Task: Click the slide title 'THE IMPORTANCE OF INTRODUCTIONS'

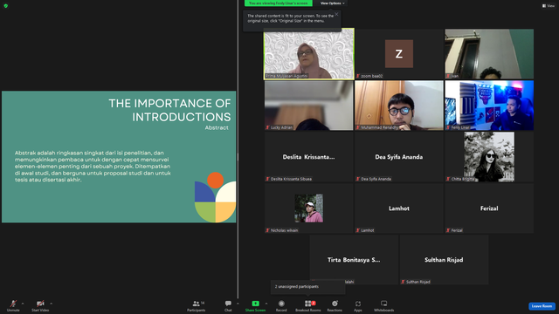Action: pyautogui.click(x=169, y=110)
